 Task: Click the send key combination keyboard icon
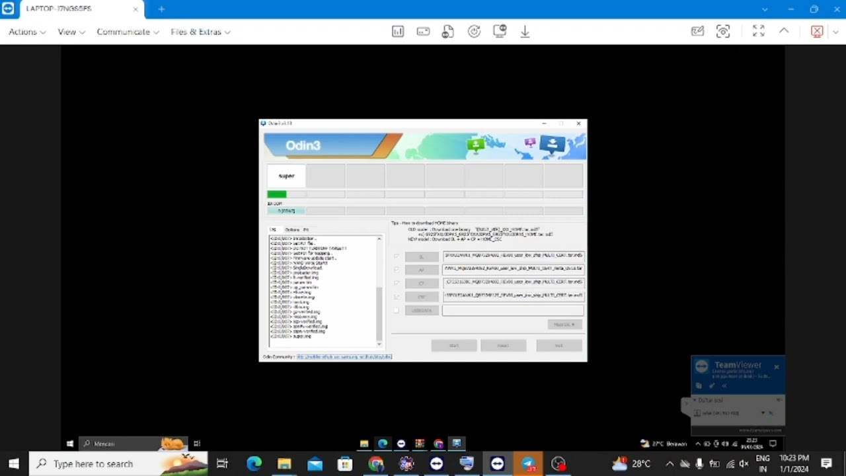coord(423,32)
